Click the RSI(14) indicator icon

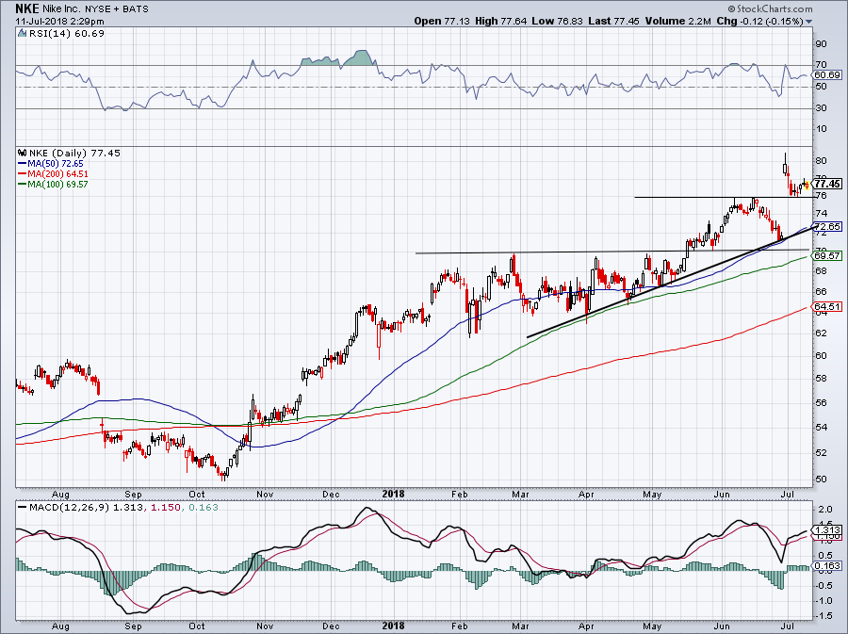[22, 34]
